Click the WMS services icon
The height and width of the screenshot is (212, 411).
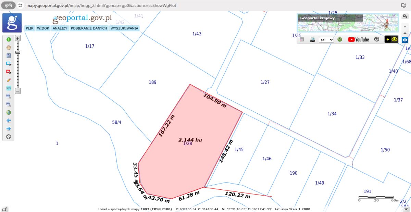(x=312, y=40)
